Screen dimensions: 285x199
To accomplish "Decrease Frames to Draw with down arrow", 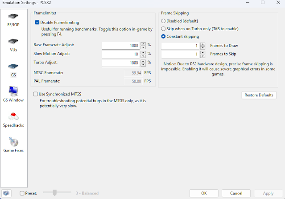I will 203,48.
